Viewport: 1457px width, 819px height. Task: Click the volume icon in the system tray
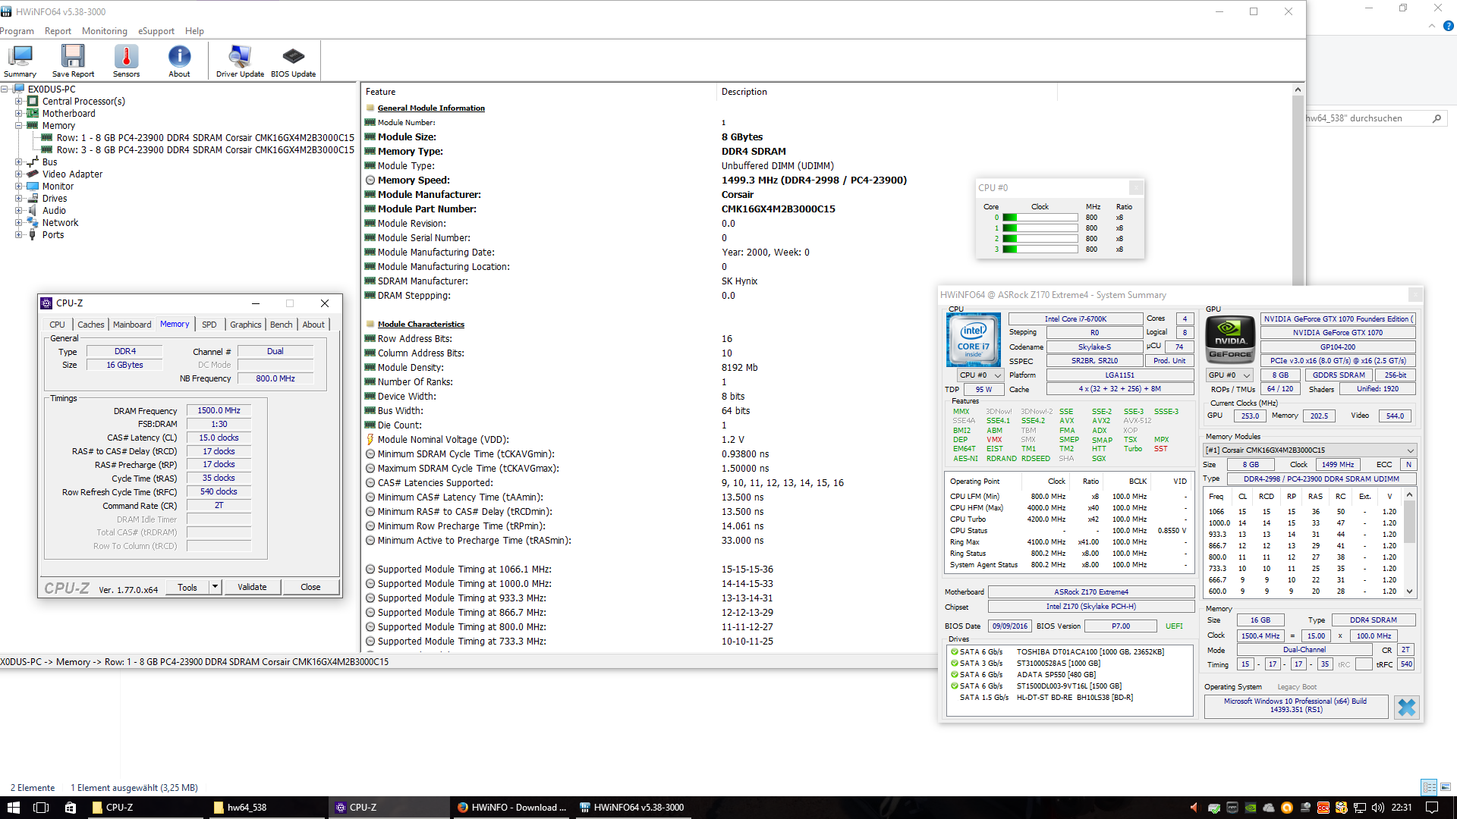[1378, 808]
